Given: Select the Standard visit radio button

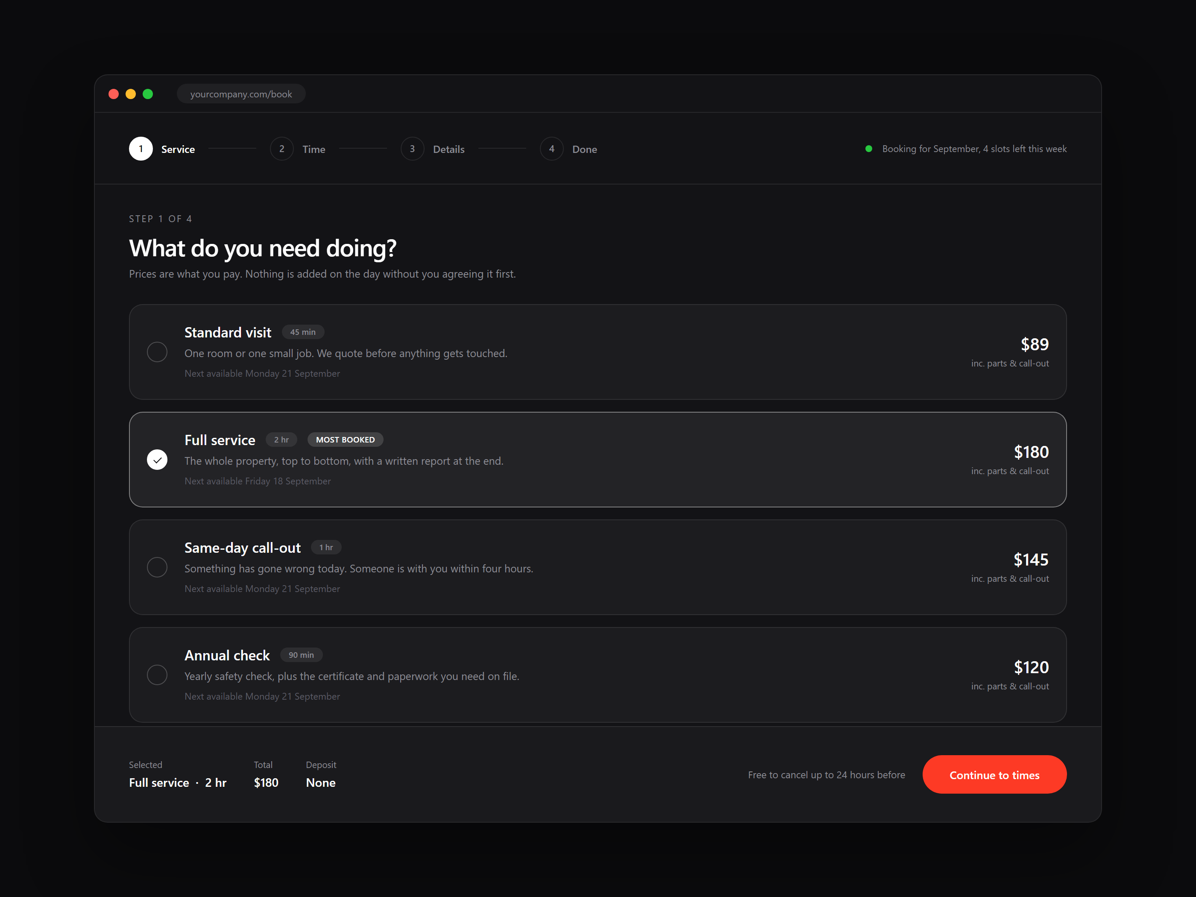Looking at the screenshot, I should (157, 352).
